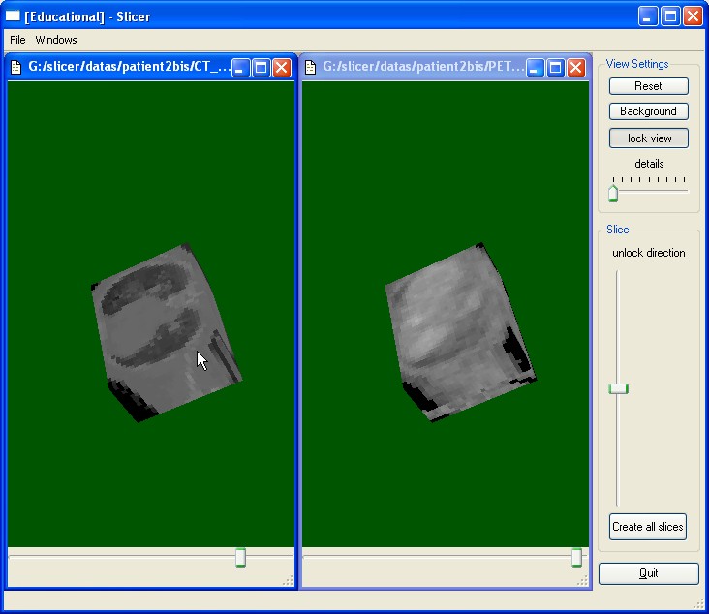Click the vertical Slice slider handle
Screen dimensions: 709x614
pos(618,388)
